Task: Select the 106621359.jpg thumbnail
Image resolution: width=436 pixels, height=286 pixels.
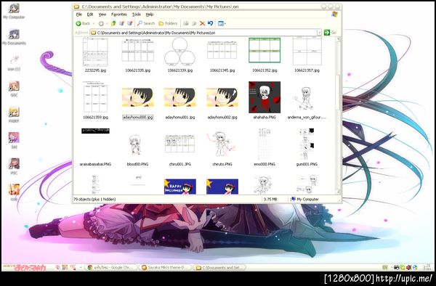Action: click(95, 97)
